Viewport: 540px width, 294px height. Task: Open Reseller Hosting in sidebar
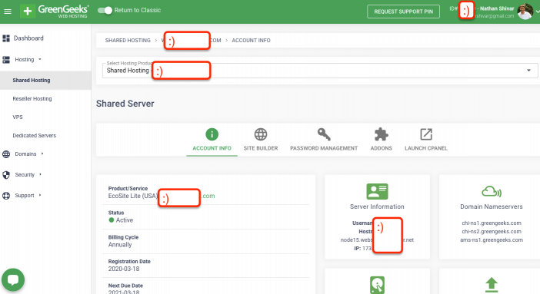click(x=32, y=99)
